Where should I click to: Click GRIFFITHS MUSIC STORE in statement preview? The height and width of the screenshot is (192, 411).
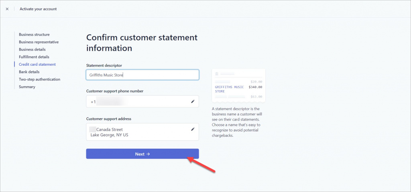click(x=229, y=89)
